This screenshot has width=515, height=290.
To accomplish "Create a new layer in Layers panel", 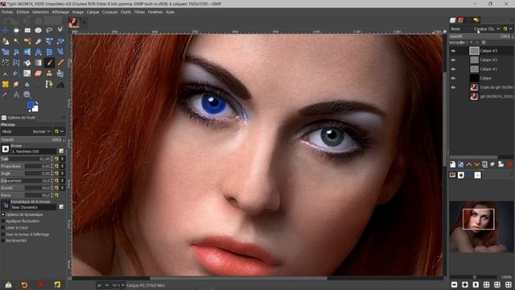I will pos(452,164).
